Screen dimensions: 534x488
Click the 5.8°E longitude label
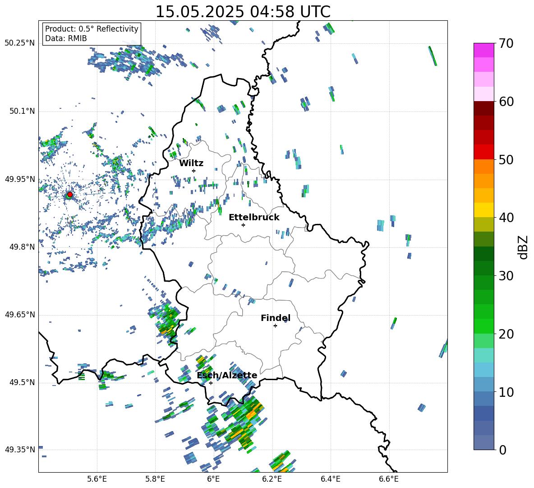(155, 479)
